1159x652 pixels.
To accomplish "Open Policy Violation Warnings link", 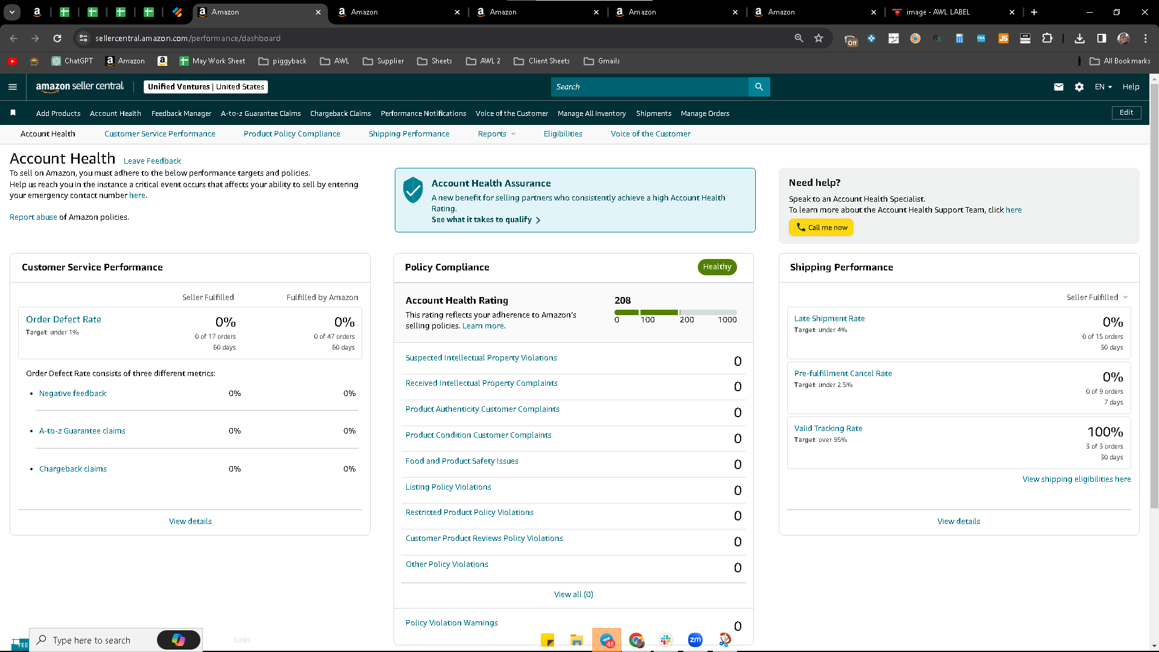I will pyautogui.click(x=452, y=623).
